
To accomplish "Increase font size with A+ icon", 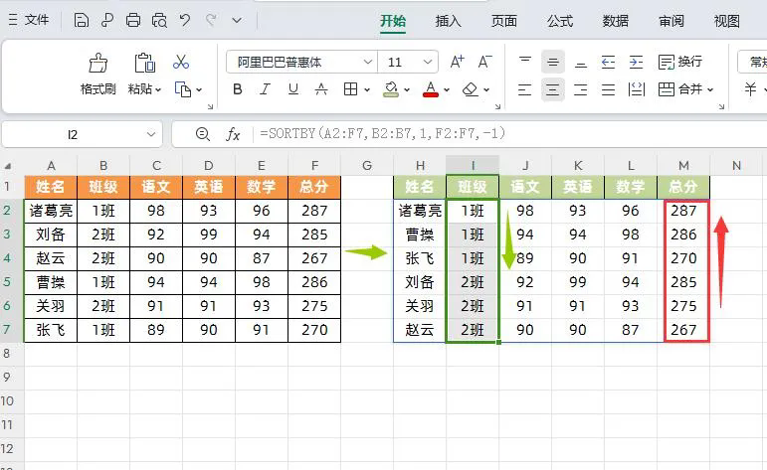I will [x=458, y=62].
